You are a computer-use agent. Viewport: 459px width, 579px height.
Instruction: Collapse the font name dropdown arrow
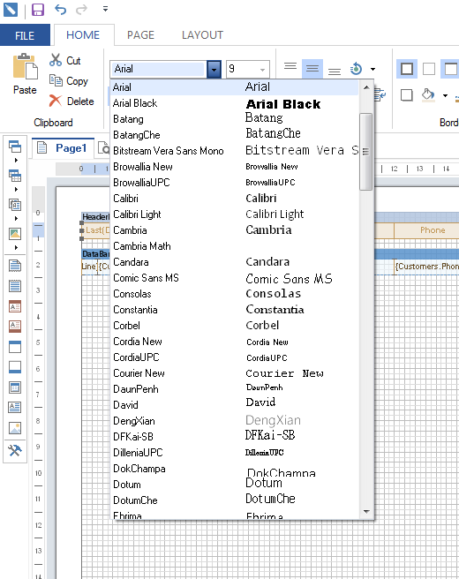click(214, 69)
